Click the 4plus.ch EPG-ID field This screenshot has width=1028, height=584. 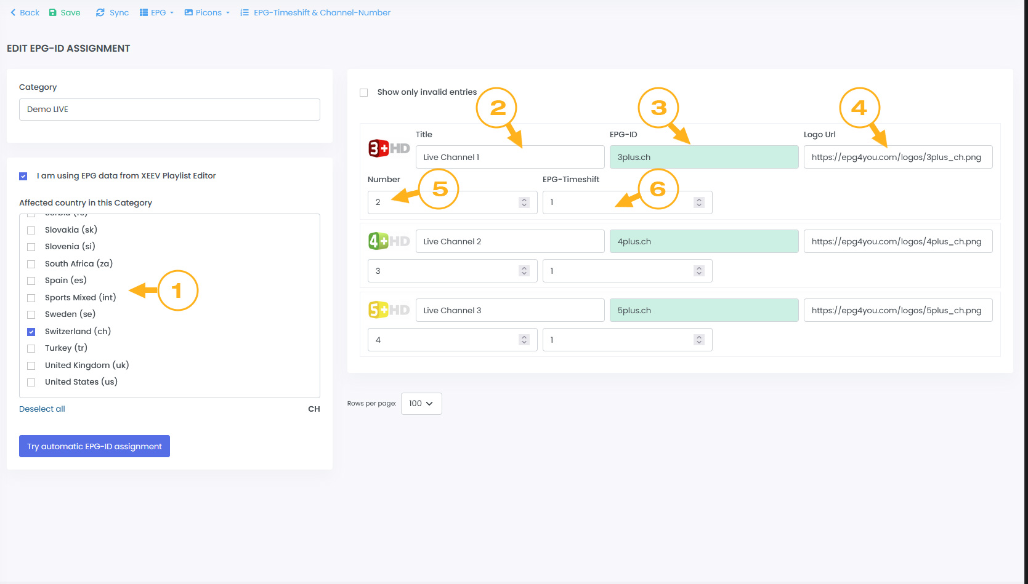click(703, 241)
